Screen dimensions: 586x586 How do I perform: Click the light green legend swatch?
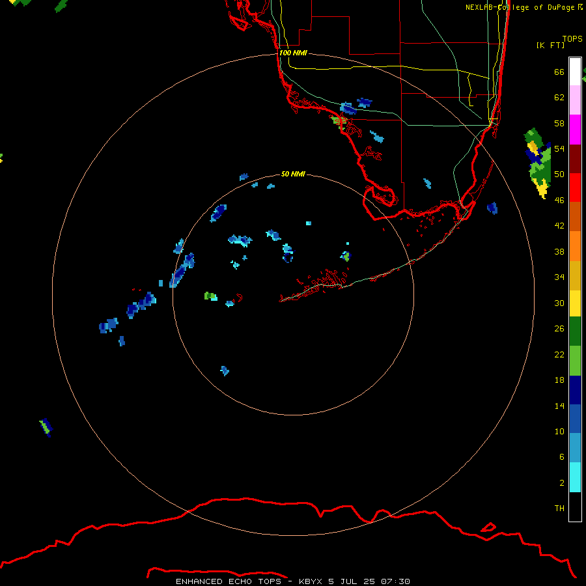tap(575, 361)
